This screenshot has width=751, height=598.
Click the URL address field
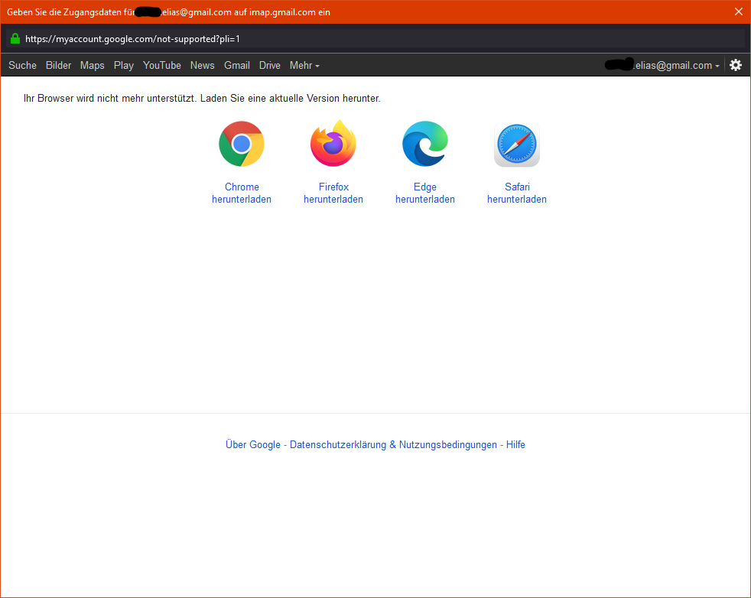coord(375,39)
